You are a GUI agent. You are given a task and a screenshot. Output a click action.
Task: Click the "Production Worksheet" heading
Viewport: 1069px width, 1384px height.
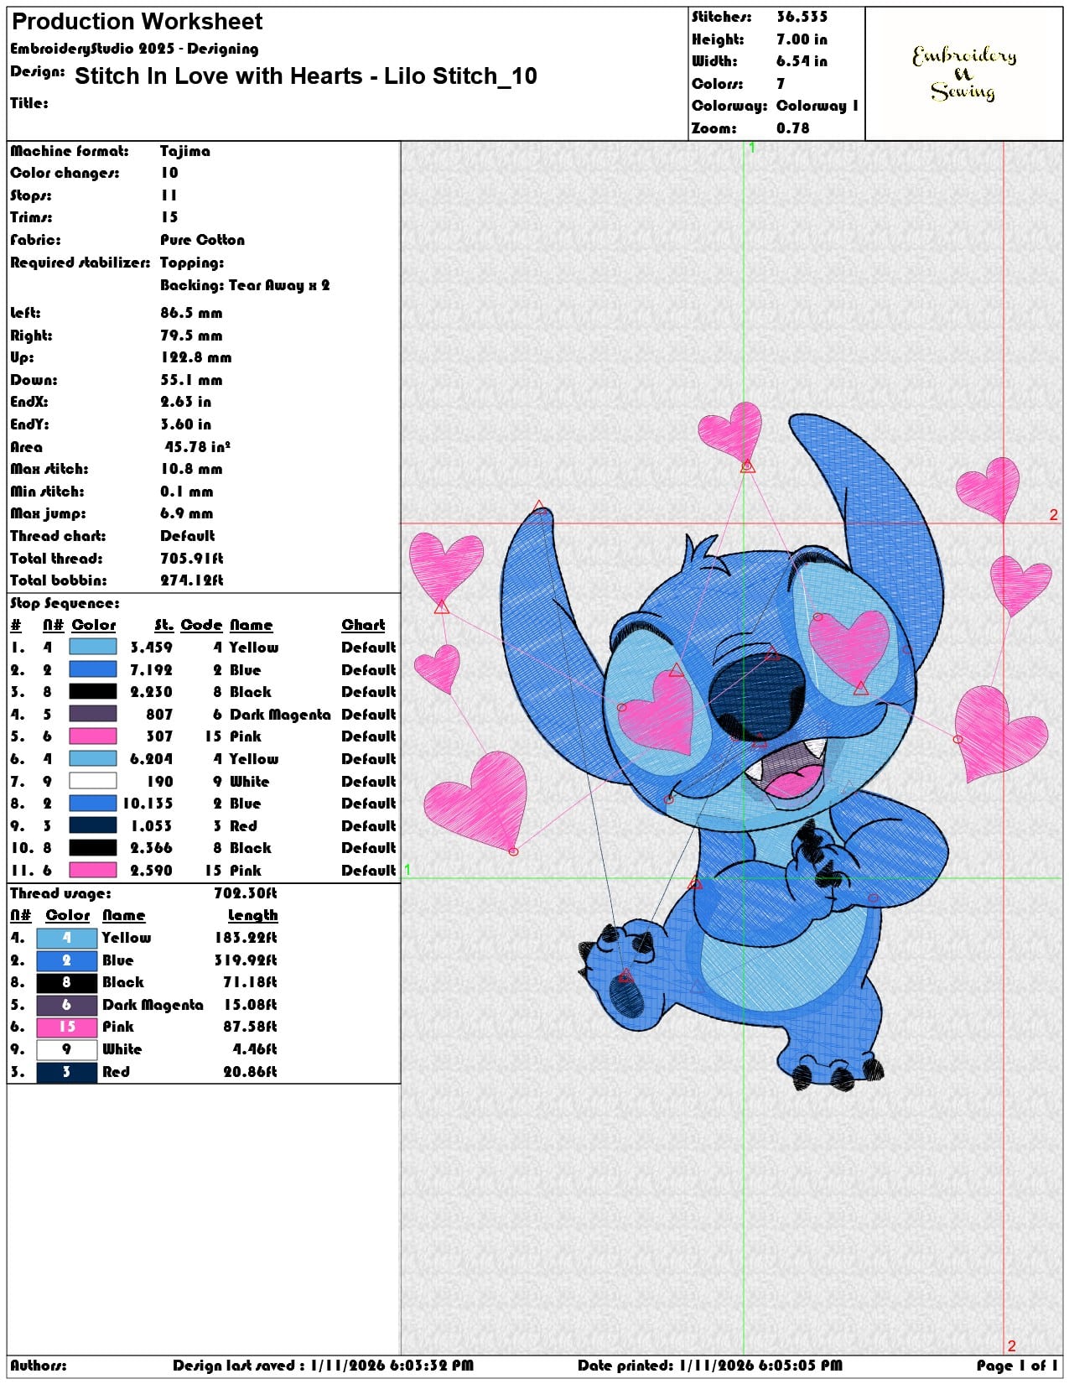[138, 21]
